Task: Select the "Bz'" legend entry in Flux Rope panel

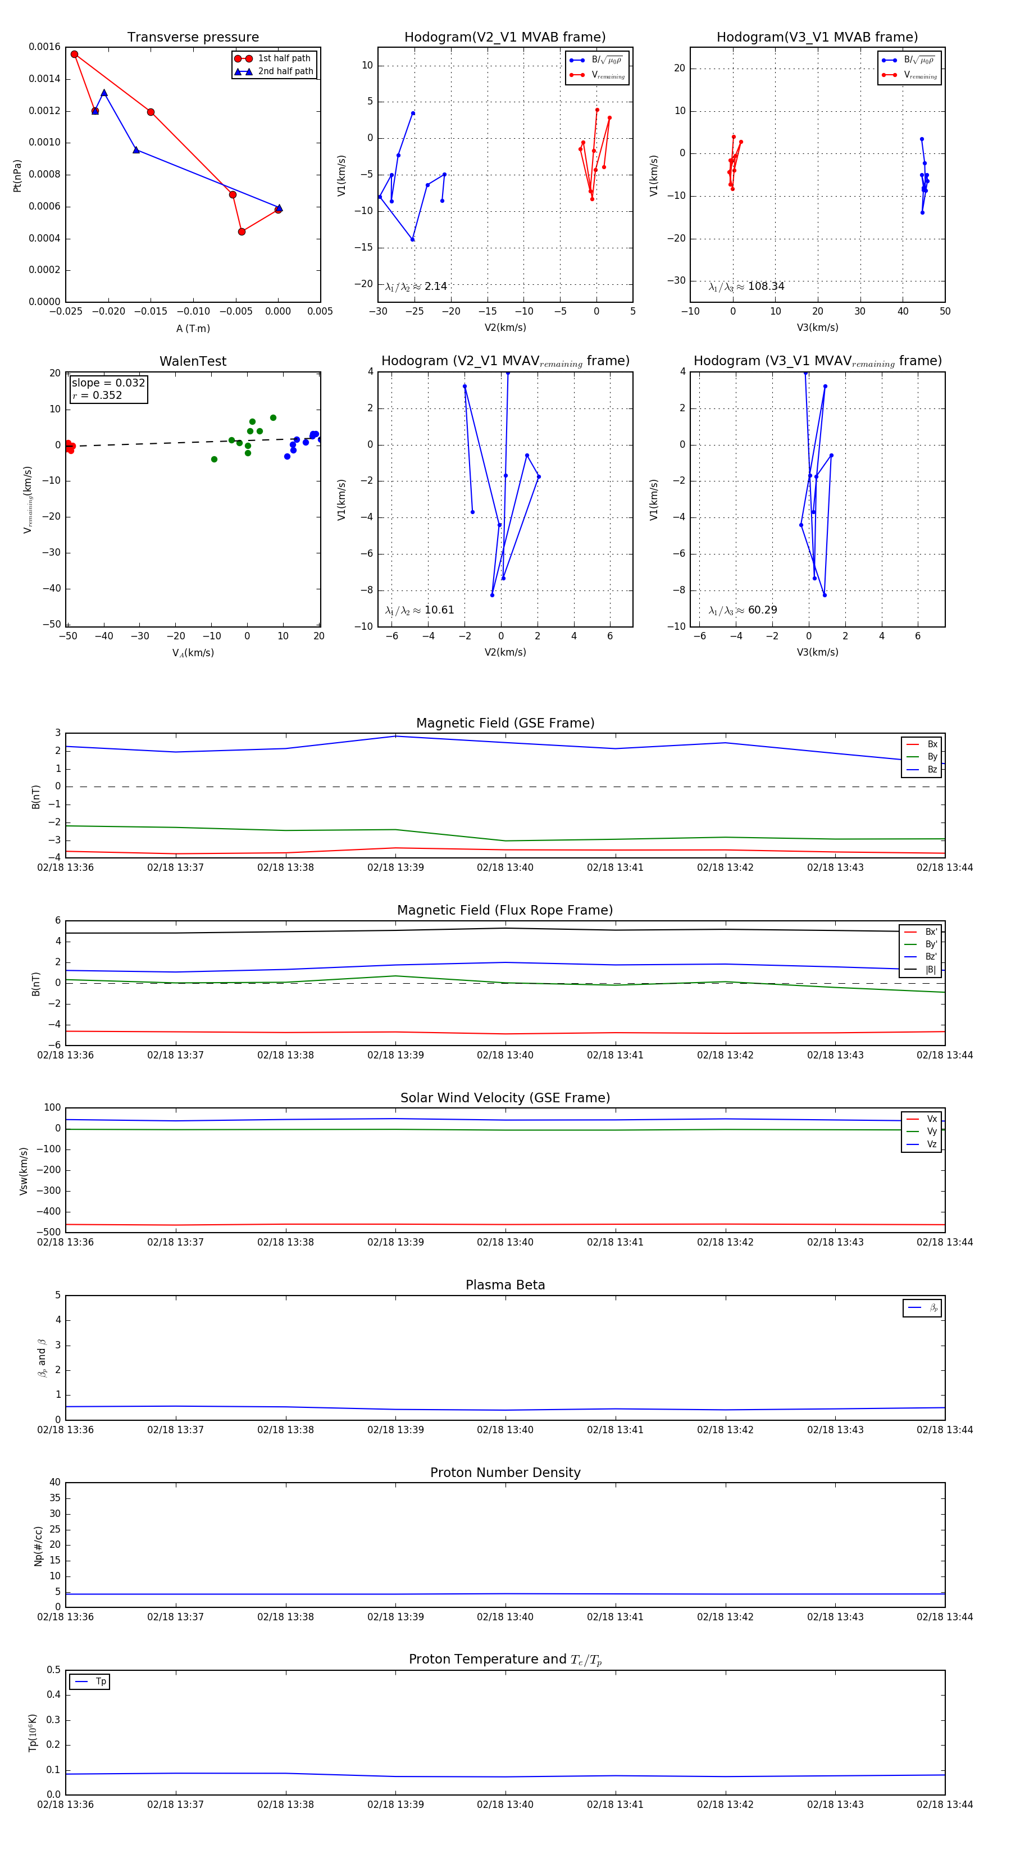Action: pyautogui.click(x=921, y=957)
